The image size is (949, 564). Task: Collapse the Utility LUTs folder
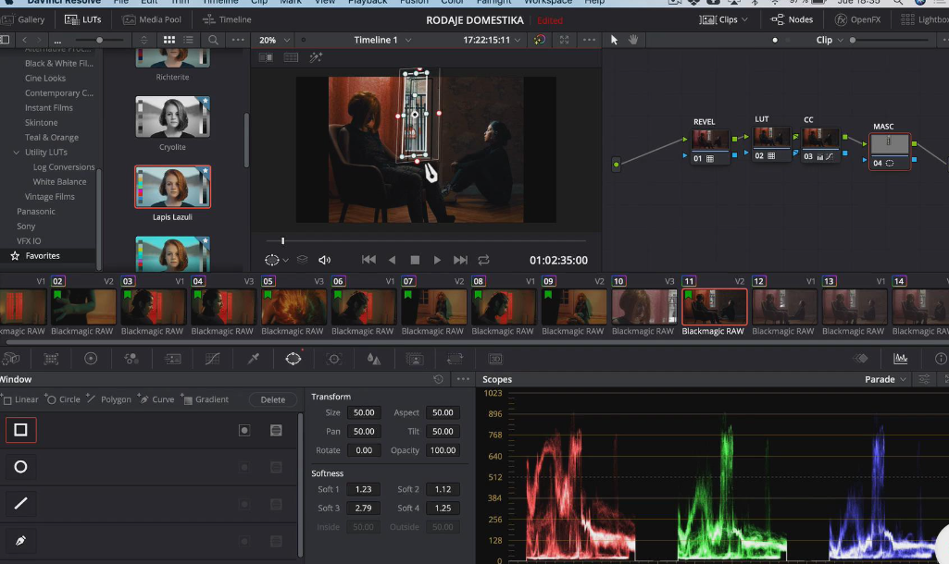(x=17, y=153)
